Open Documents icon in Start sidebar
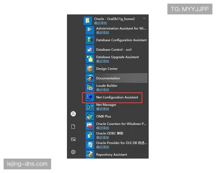 tap(73, 127)
